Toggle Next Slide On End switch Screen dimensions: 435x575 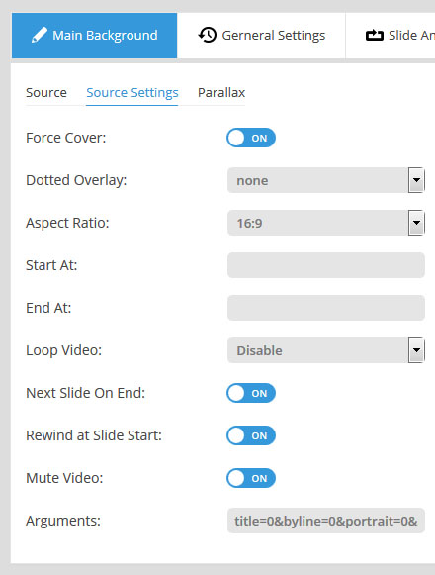click(x=251, y=393)
